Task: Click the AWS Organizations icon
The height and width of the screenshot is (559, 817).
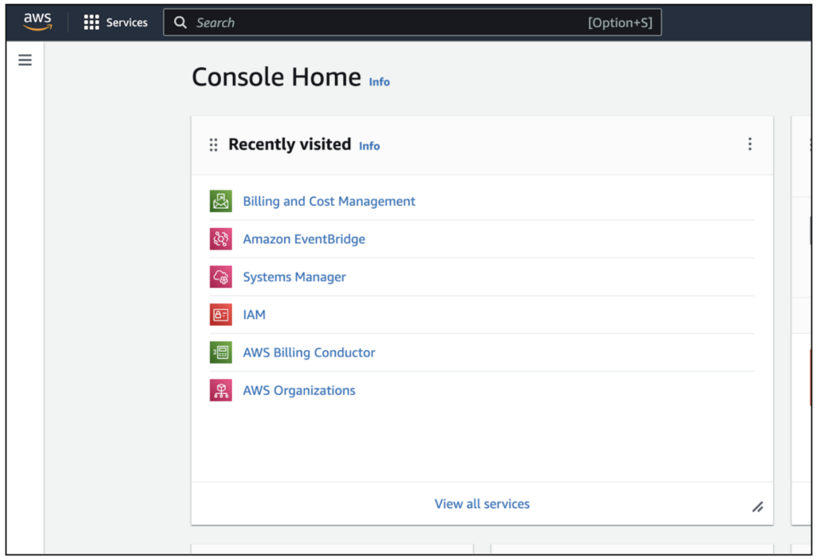Action: (220, 390)
